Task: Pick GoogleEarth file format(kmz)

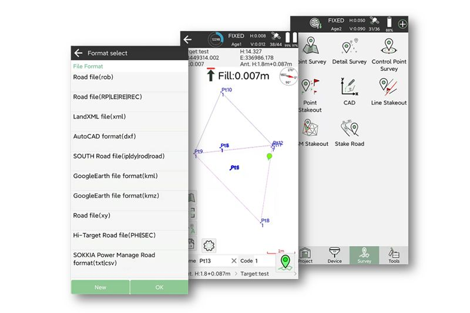Action: pos(129,200)
